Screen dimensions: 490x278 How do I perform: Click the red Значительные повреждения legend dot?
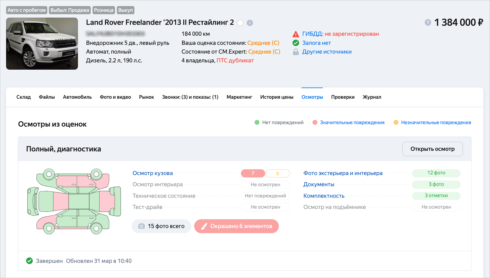(x=315, y=122)
